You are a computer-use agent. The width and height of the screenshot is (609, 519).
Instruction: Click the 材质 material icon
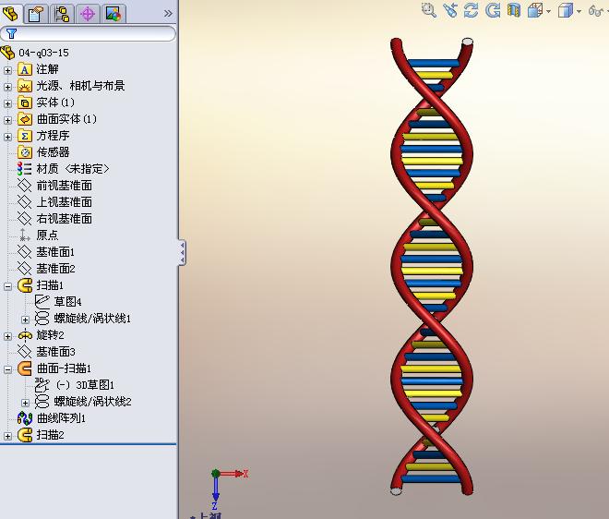coord(25,169)
